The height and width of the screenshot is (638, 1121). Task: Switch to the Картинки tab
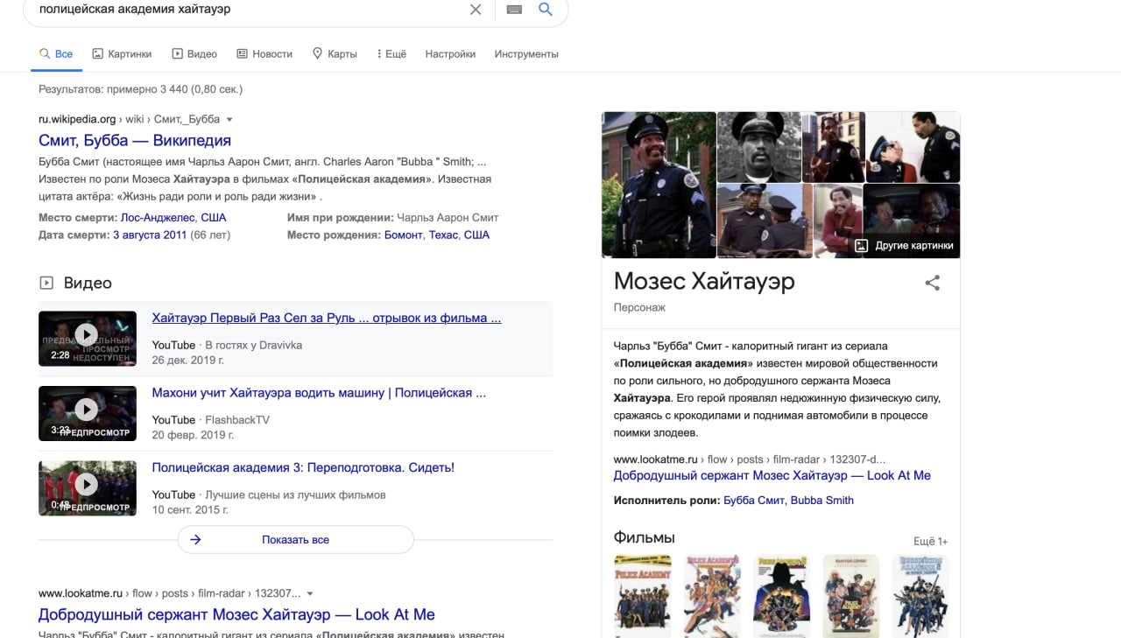(x=122, y=54)
